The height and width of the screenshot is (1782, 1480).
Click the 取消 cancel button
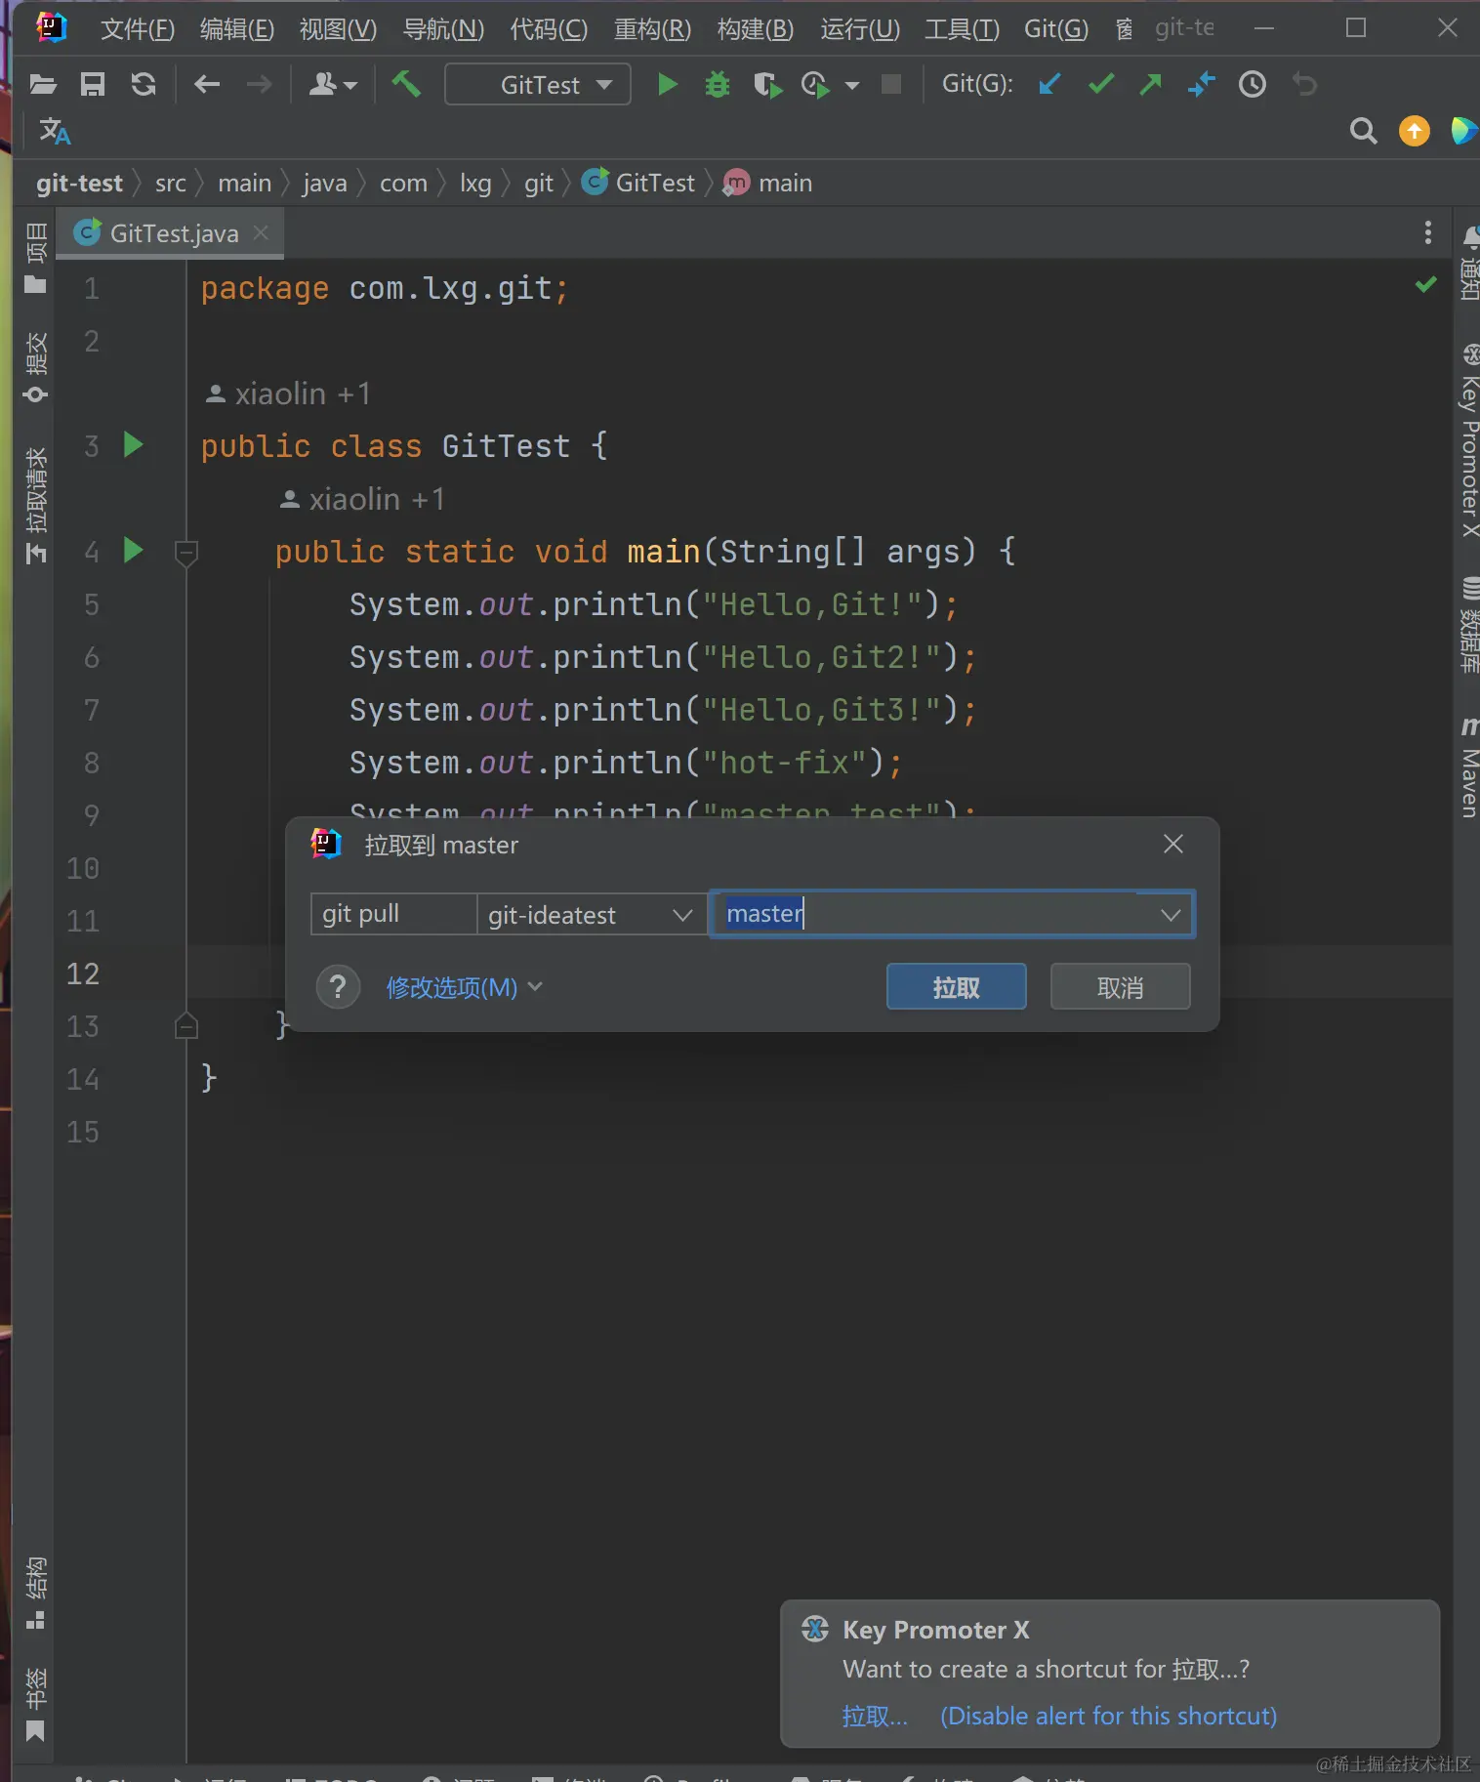click(x=1120, y=987)
